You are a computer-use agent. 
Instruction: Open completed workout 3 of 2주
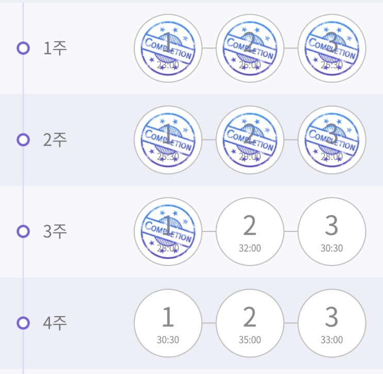tap(331, 139)
